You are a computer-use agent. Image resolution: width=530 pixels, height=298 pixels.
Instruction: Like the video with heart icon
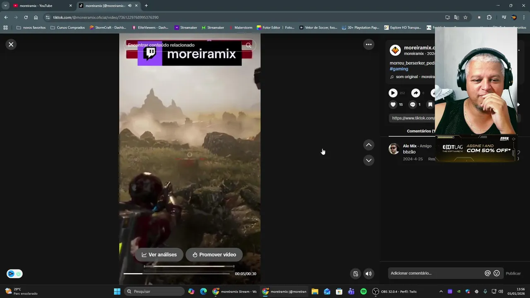[x=393, y=104]
